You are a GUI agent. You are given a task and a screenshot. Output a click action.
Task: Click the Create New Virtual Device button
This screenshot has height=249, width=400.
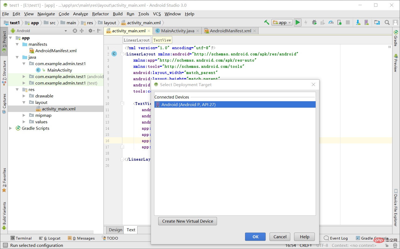pyautogui.click(x=187, y=221)
